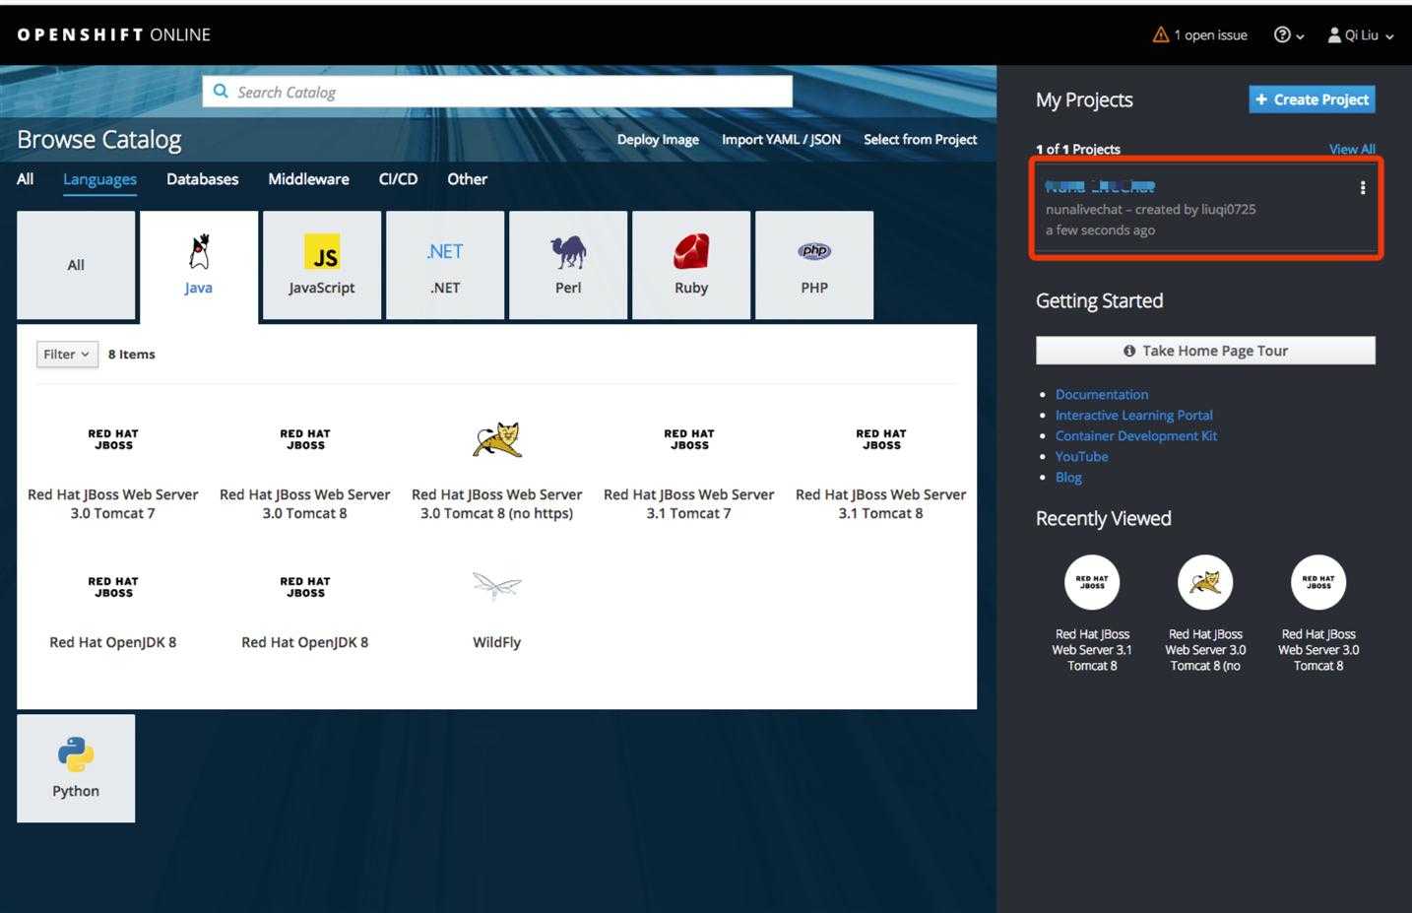Open the help question-mark menu
Image resolution: width=1412 pixels, height=913 pixels.
point(1288,35)
